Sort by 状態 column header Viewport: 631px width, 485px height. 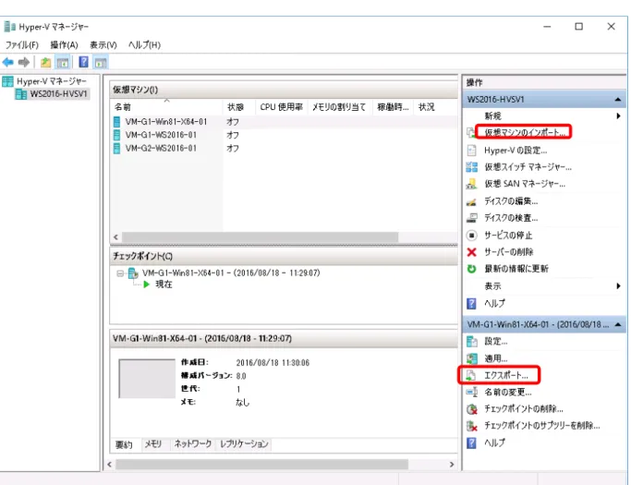coord(238,107)
